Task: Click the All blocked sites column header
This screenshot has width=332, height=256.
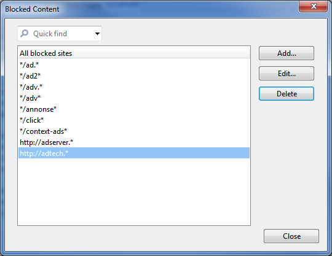Action: tap(134, 53)
